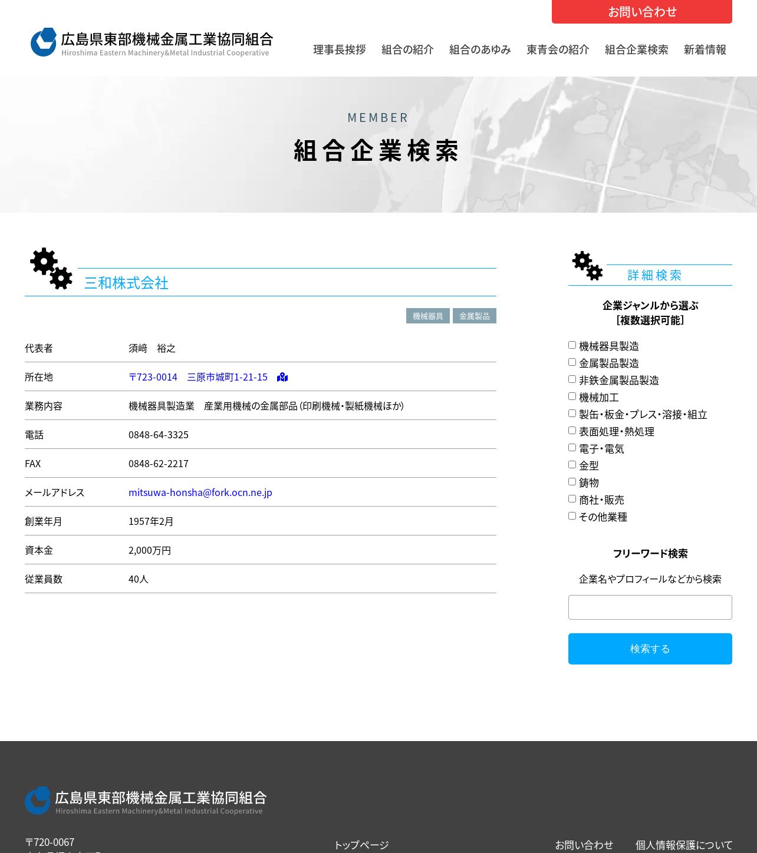The height and width of the screenshot is (853, 757).
Task: Open the 組合のあゆみ menu item
Action: point(480,49)
